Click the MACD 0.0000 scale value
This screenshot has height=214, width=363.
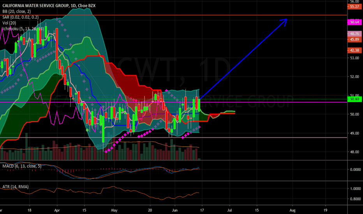tap(355, 170)
